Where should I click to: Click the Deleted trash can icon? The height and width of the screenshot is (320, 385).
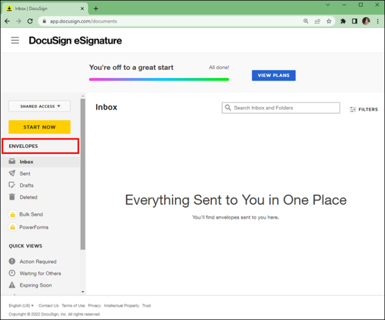tap(12, 197)
